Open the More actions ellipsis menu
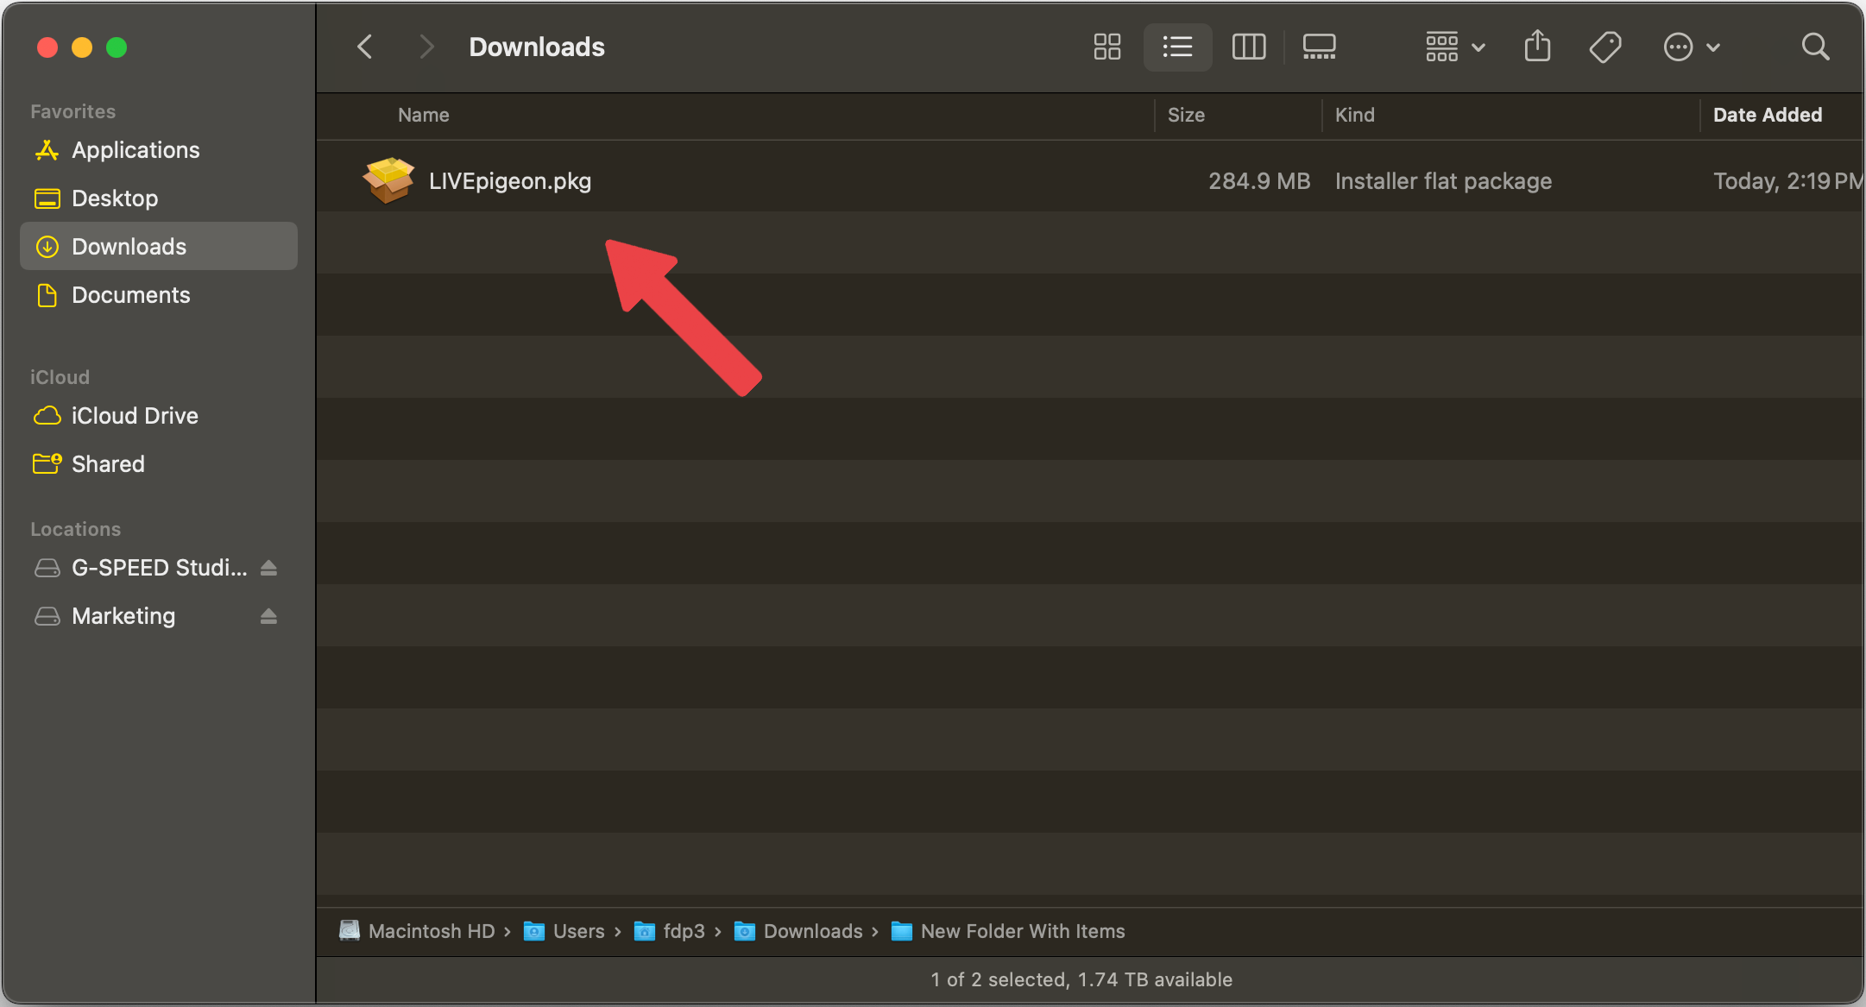 [x=1691, y=47]
